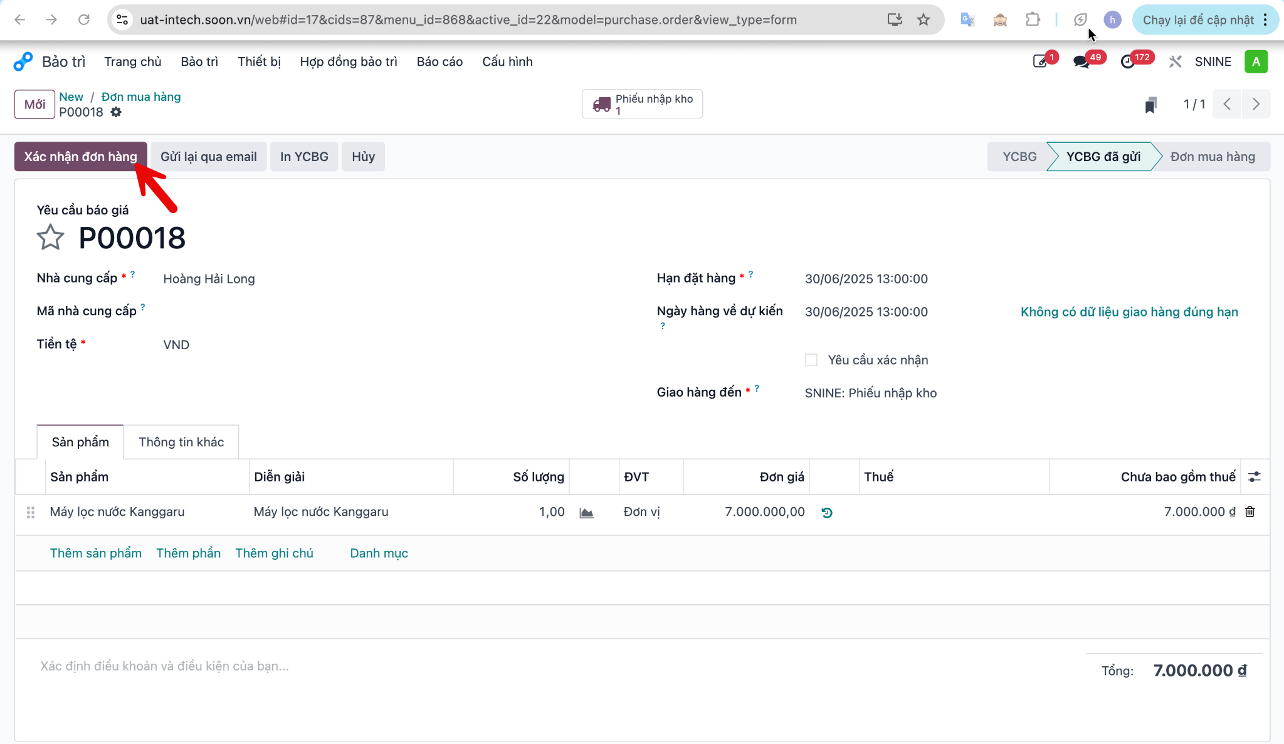Image resolution: width=1284 pixels, height=744 pixels.
Task: Delete the Máy lọc nước Kanggaru line with trash icon
Action: pos(1250,512)
